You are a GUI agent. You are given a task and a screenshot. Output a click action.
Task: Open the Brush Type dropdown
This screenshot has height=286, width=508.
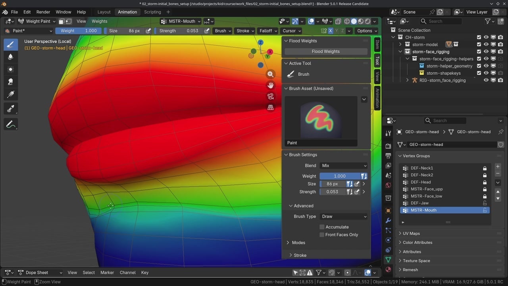point(343,216)
